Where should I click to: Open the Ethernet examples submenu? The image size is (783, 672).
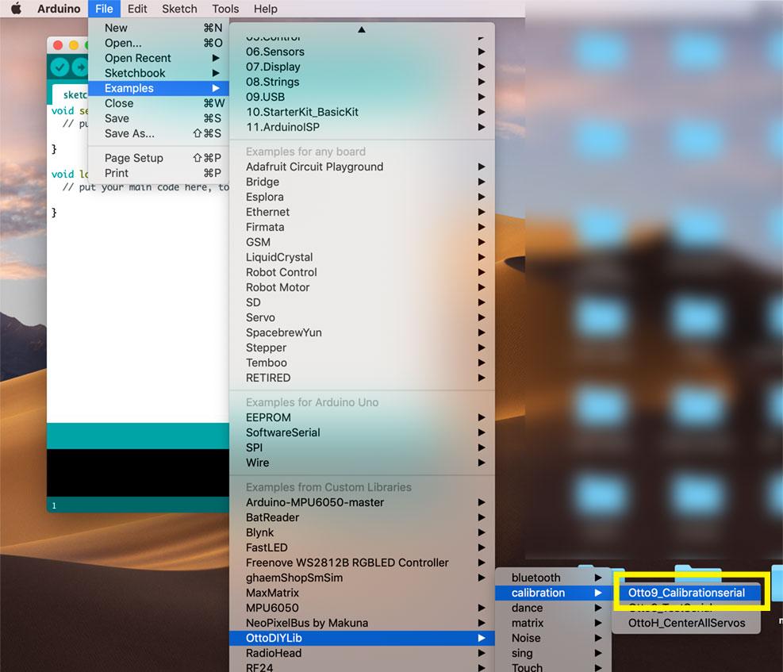click(x=362, y=212)
